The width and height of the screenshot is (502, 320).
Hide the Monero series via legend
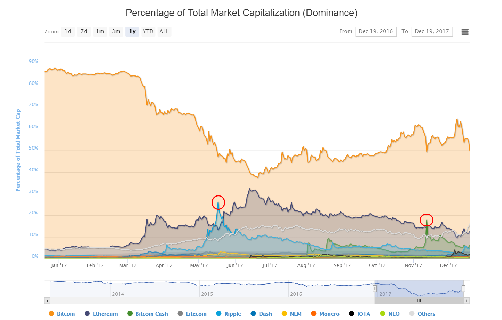pyautogui.click(x=329, y=314)
